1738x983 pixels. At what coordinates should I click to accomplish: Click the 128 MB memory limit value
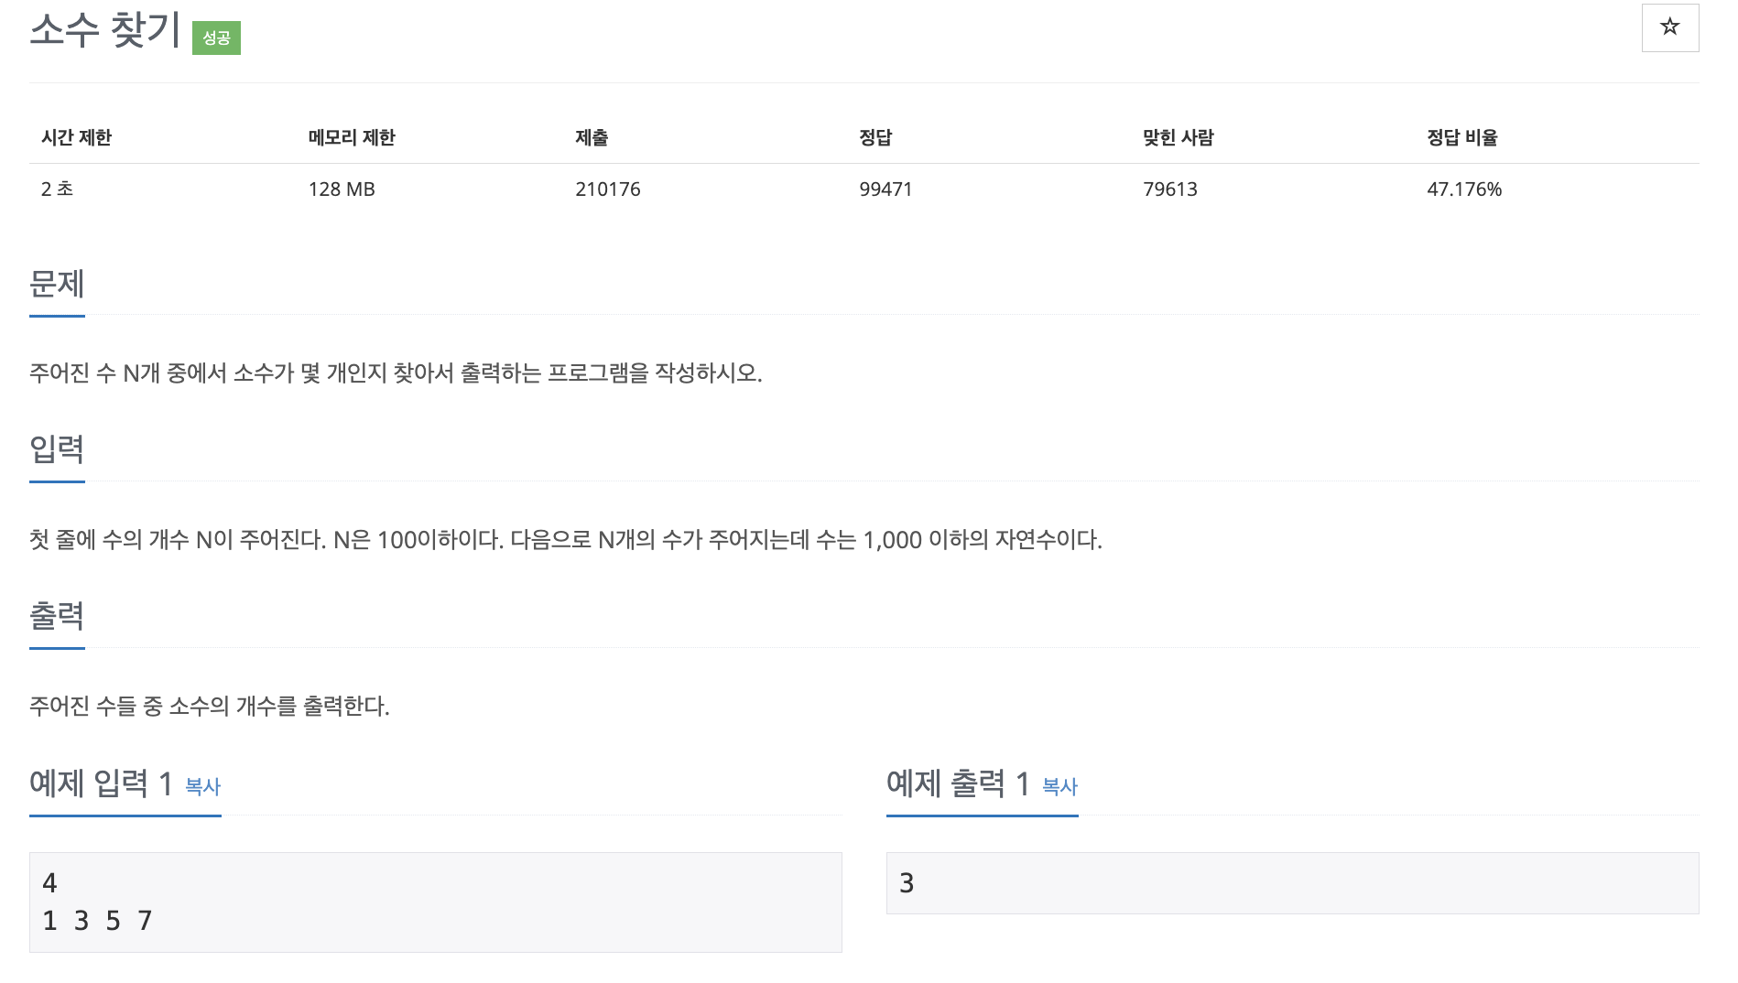pos(342,189)
